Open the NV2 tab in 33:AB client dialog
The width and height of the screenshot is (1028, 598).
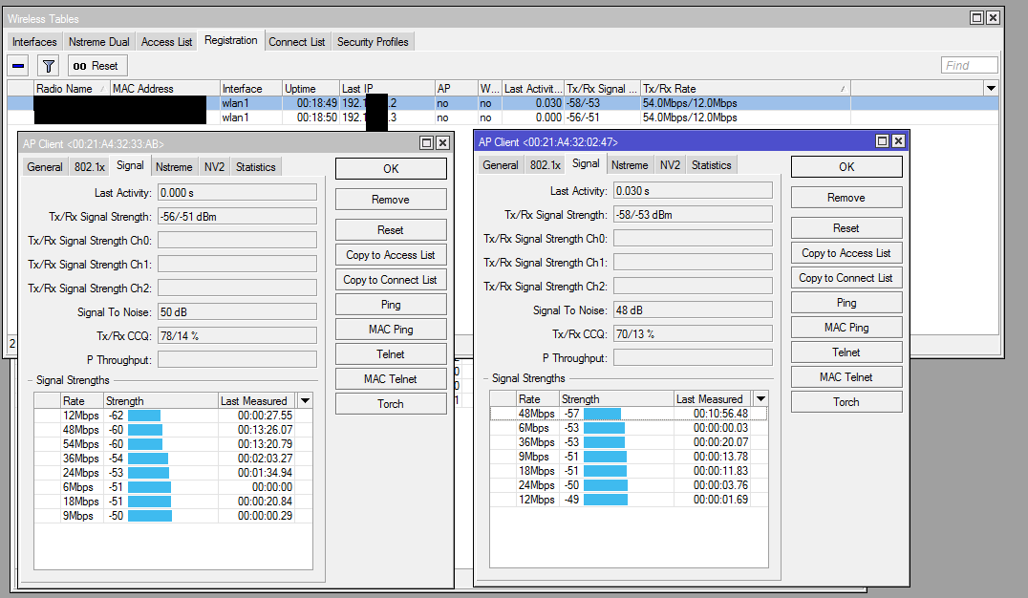(214, 167)
